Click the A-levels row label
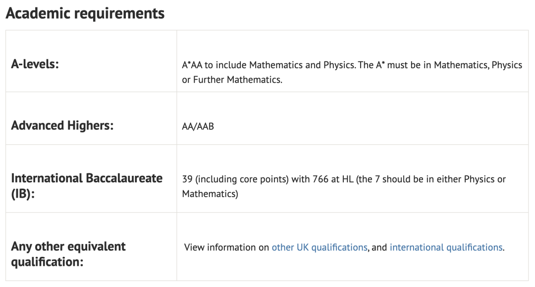This screenshot has width=535, height=287. pyautogui.click(x=35, y=64)
